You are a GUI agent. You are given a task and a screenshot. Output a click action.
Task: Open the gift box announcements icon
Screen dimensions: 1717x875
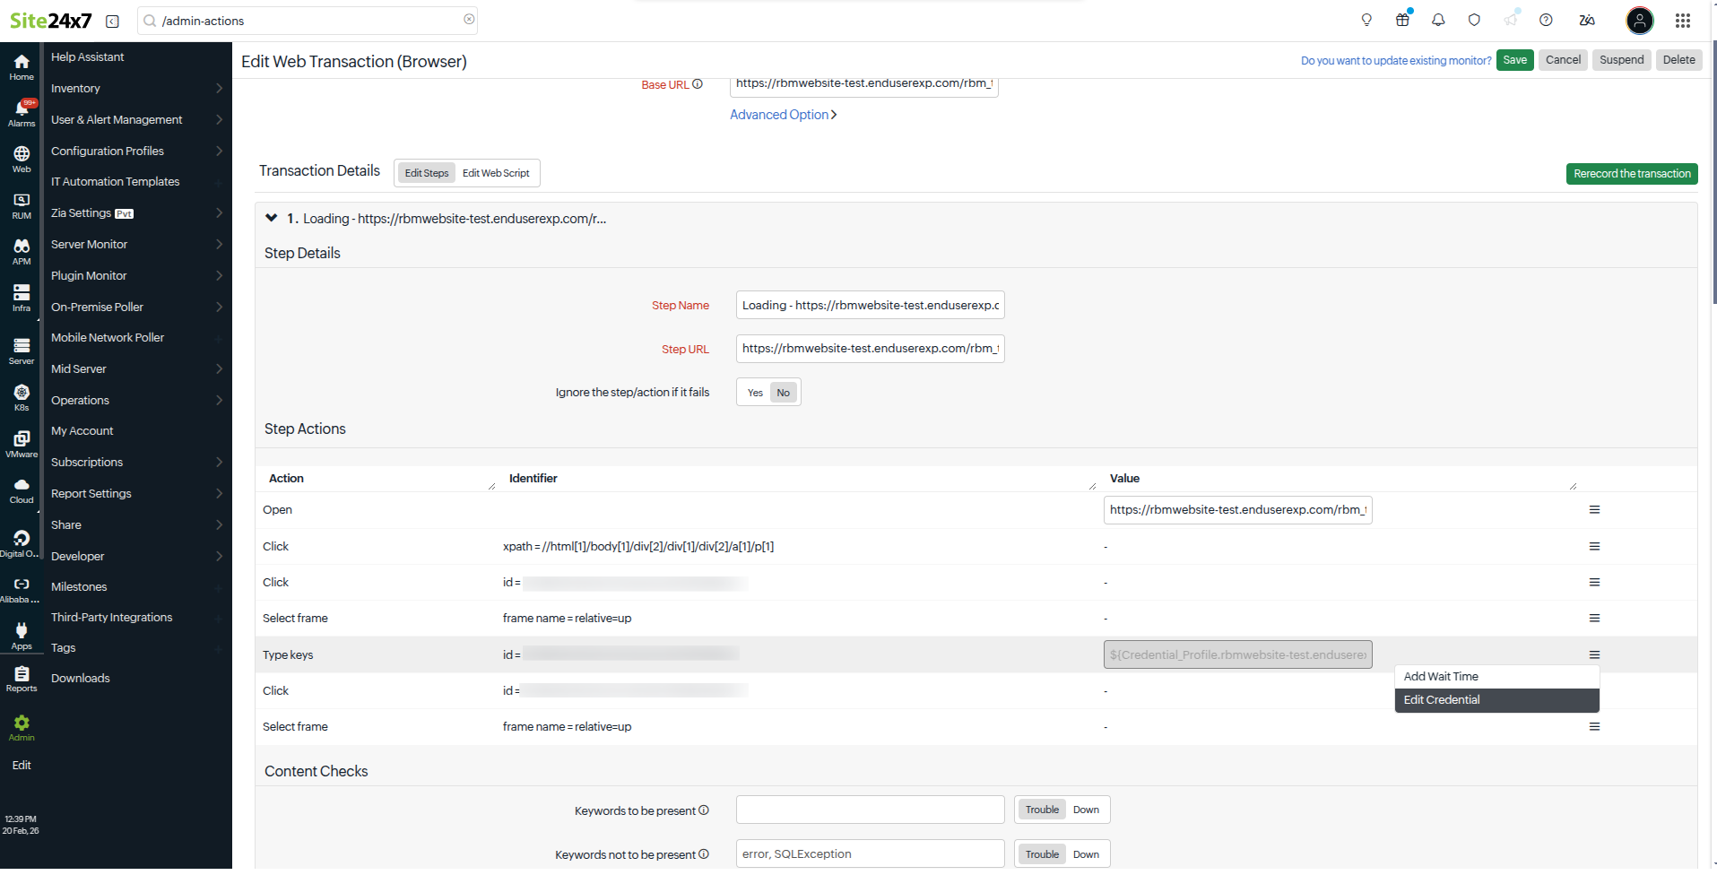[1402, 20]
